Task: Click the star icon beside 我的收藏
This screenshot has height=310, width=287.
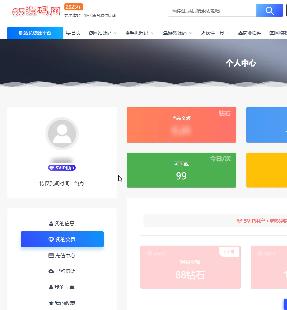Action: pyautogui.click(x=51, y=303)
